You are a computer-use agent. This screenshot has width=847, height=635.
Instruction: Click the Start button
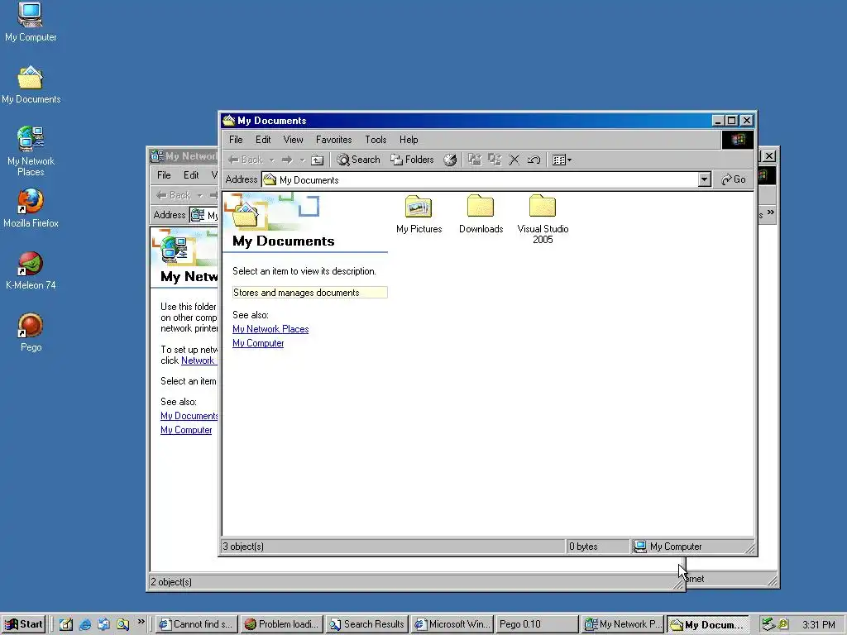[x=23, y=624]
